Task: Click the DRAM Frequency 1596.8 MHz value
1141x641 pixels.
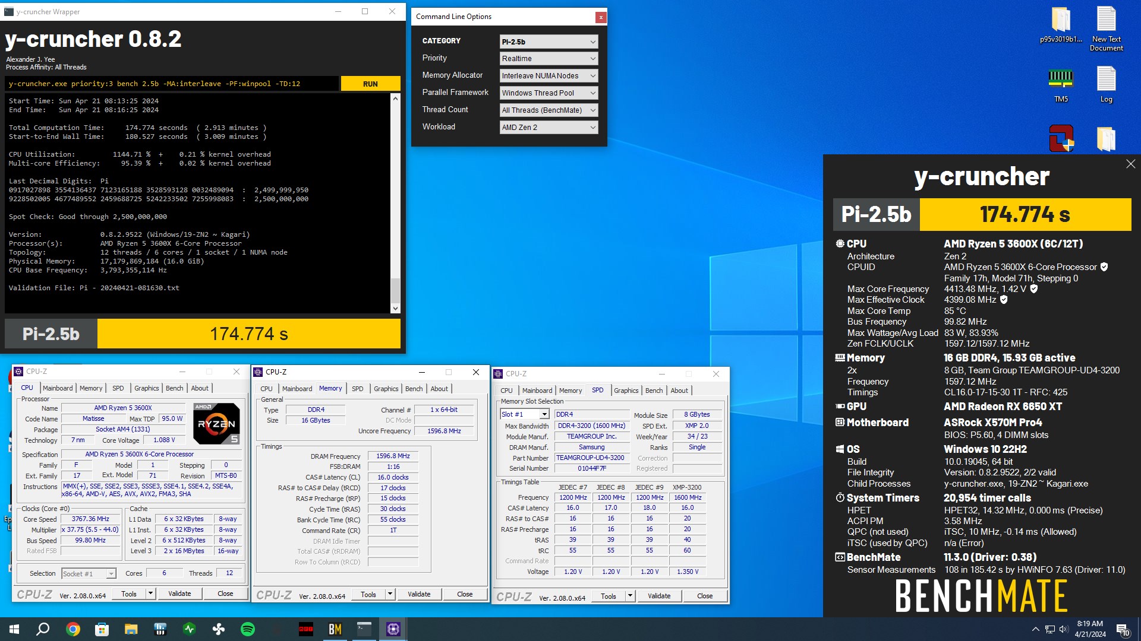Action: 393,456
